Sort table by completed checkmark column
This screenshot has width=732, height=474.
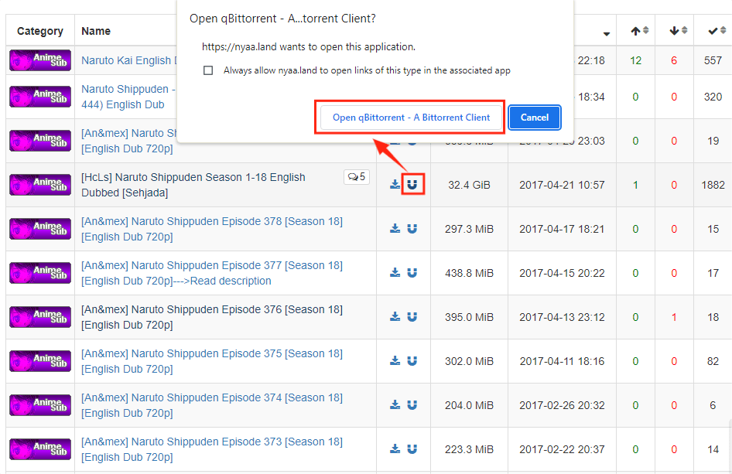717,31
